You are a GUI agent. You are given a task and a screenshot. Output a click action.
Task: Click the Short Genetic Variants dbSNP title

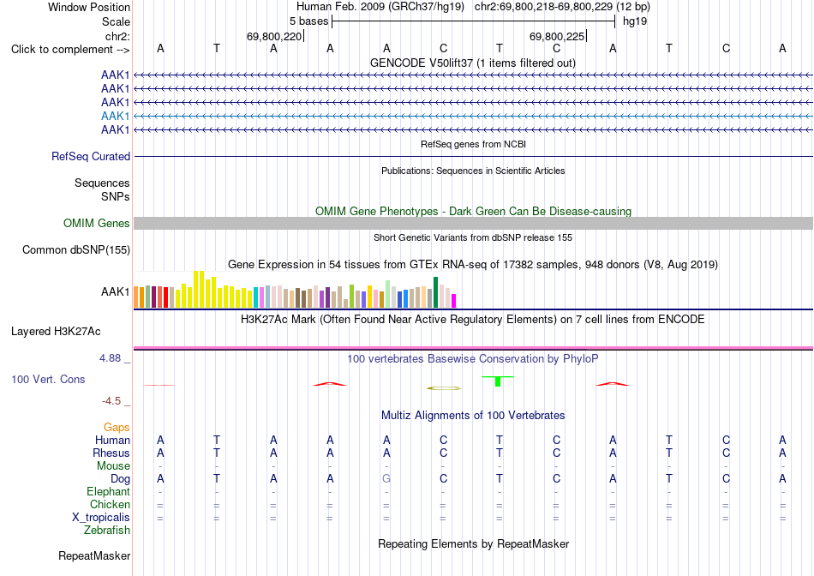(473, 238)
